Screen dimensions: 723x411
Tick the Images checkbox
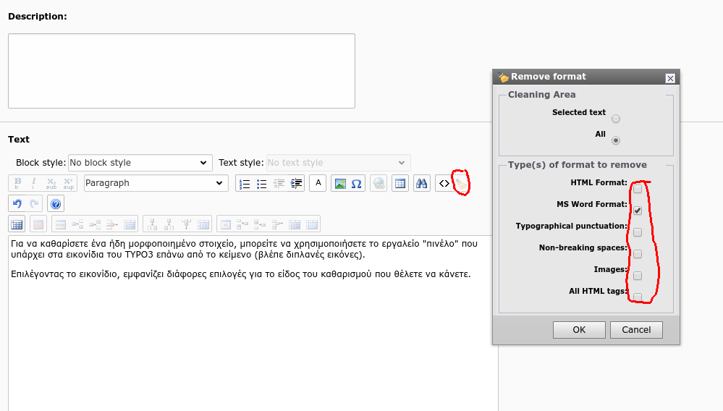click(638, 276)
